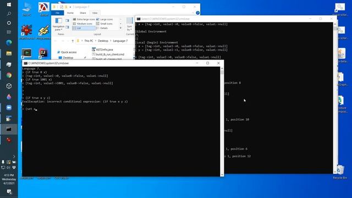Select the active cmd taskbar icon

pos(9,129)
